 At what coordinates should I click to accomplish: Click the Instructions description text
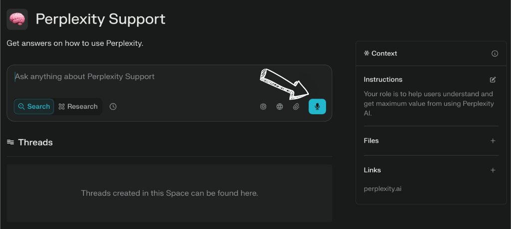(x=429, y=104)
